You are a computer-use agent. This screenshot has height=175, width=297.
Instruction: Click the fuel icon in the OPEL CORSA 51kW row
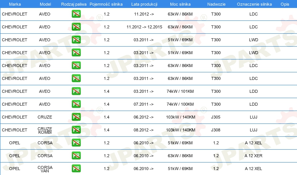76,143
